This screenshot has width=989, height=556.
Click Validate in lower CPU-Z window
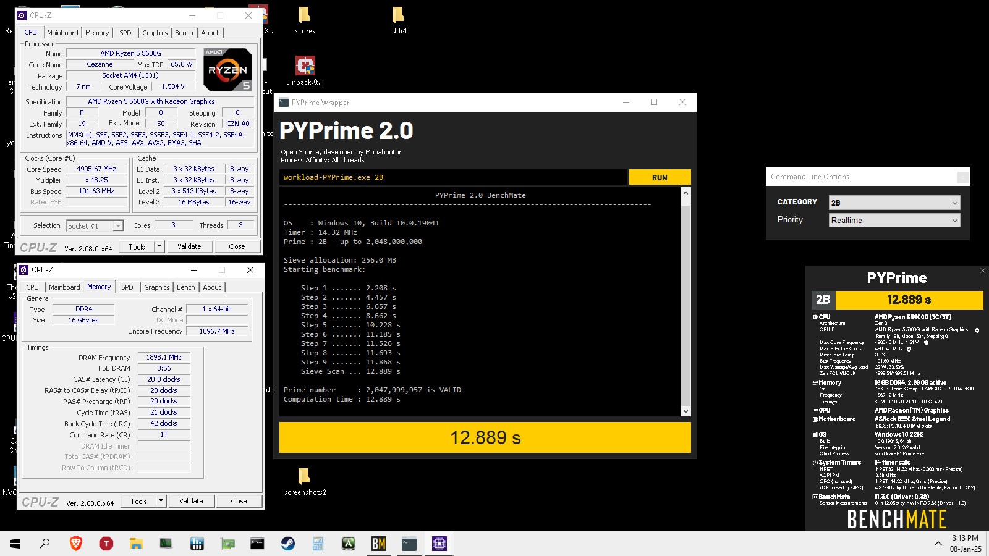click(191, 500)
